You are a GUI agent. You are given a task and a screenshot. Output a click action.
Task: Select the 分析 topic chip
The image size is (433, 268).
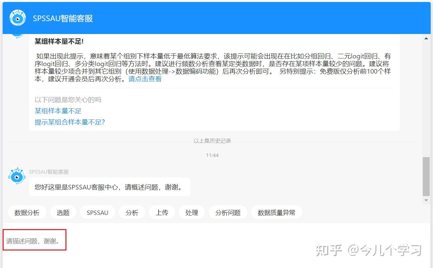tap(132, 213)
